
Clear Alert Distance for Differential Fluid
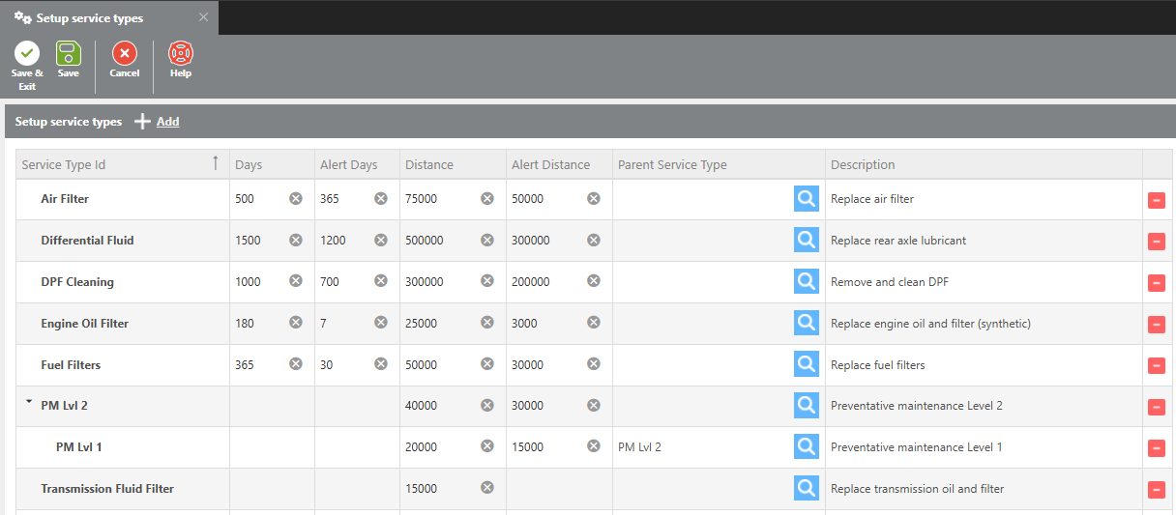[594, 241]
